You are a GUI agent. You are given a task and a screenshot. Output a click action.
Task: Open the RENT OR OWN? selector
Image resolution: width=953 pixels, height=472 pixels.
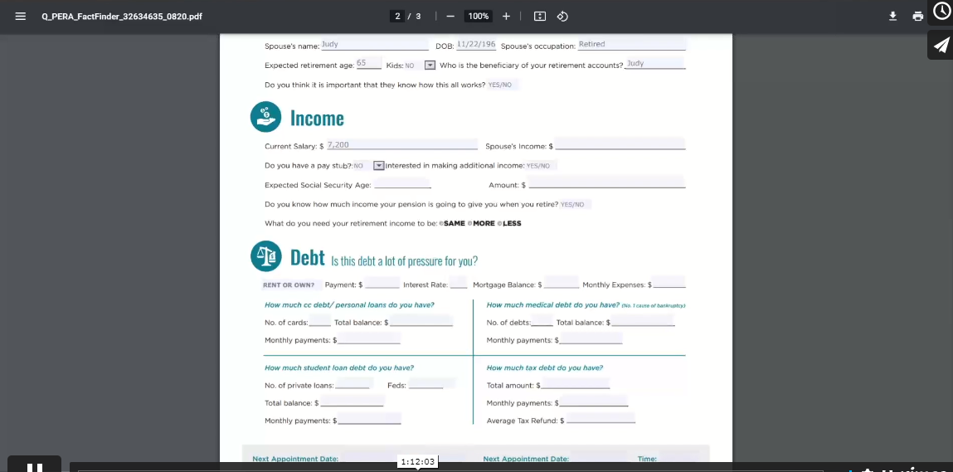(x=292, y=285)
